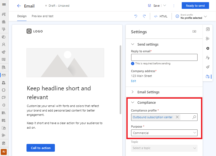This screenshot has width=216, height=156.
Task: Open the active settings icon in right rail
Action: click(x=208, y=76)
